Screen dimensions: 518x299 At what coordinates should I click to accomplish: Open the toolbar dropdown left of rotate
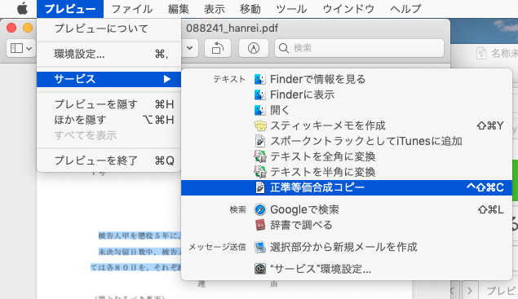189,48
